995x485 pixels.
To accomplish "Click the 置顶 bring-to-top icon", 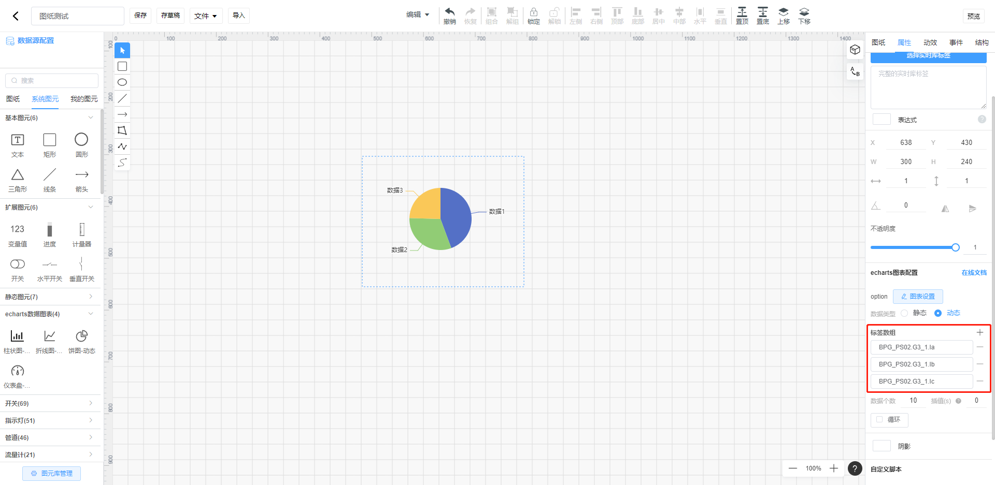I will click(742, 16).
